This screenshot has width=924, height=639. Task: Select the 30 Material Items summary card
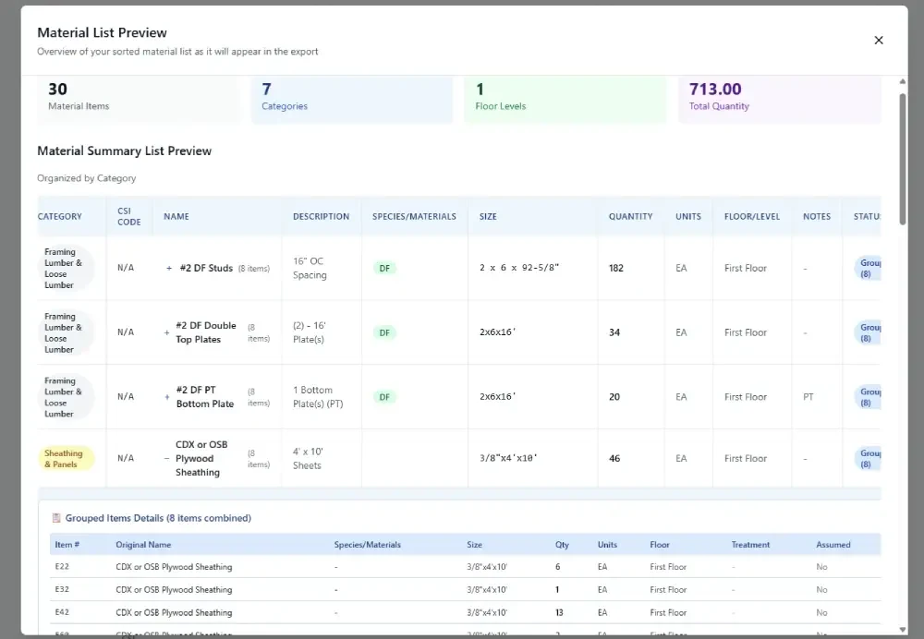pyautogui.click(x=140, y=99)
